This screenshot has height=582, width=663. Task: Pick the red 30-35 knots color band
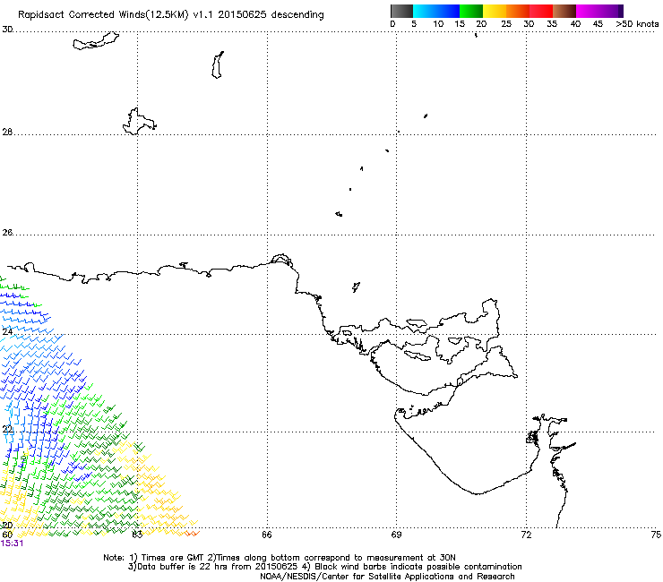click(541, 11)
